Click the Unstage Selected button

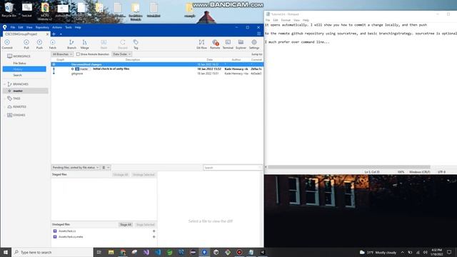[144, 174]
